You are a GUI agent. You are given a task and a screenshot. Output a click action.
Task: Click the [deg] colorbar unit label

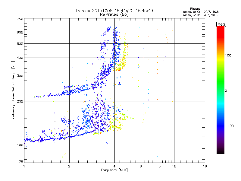point(221,24)
